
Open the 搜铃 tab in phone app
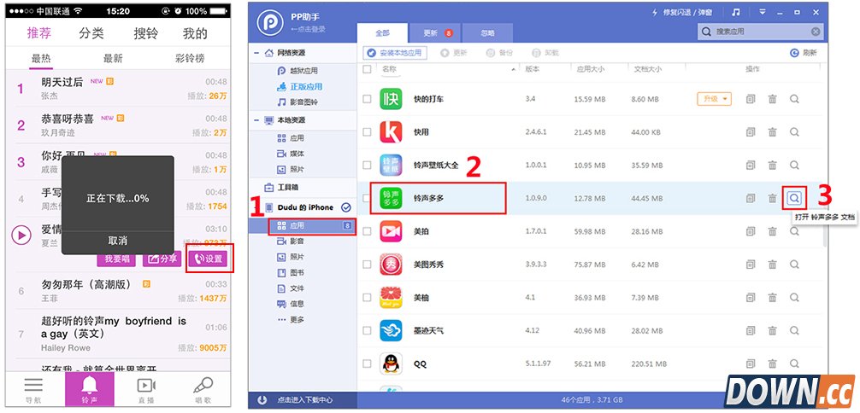coord(146,33)
